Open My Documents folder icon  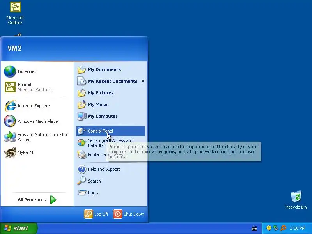pyautogui.click(x=82, y=69)
